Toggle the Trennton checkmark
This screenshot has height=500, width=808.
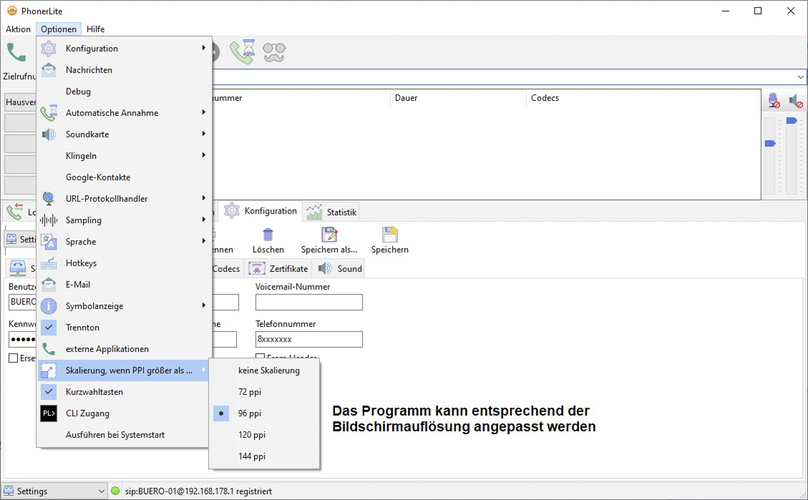(x=49, y=327)
